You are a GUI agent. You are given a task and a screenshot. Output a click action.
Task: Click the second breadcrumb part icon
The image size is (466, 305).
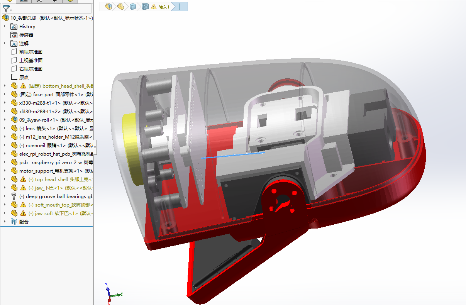pyautogui.click(x=121, y=6)
